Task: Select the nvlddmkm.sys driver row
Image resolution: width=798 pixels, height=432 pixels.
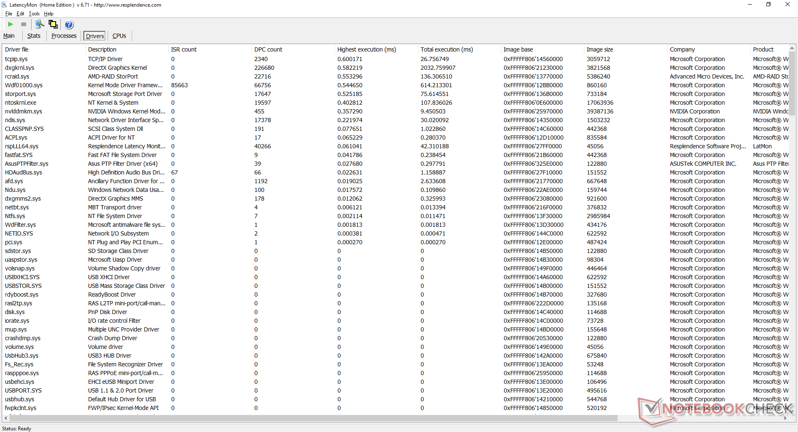Action: (395, 111)
